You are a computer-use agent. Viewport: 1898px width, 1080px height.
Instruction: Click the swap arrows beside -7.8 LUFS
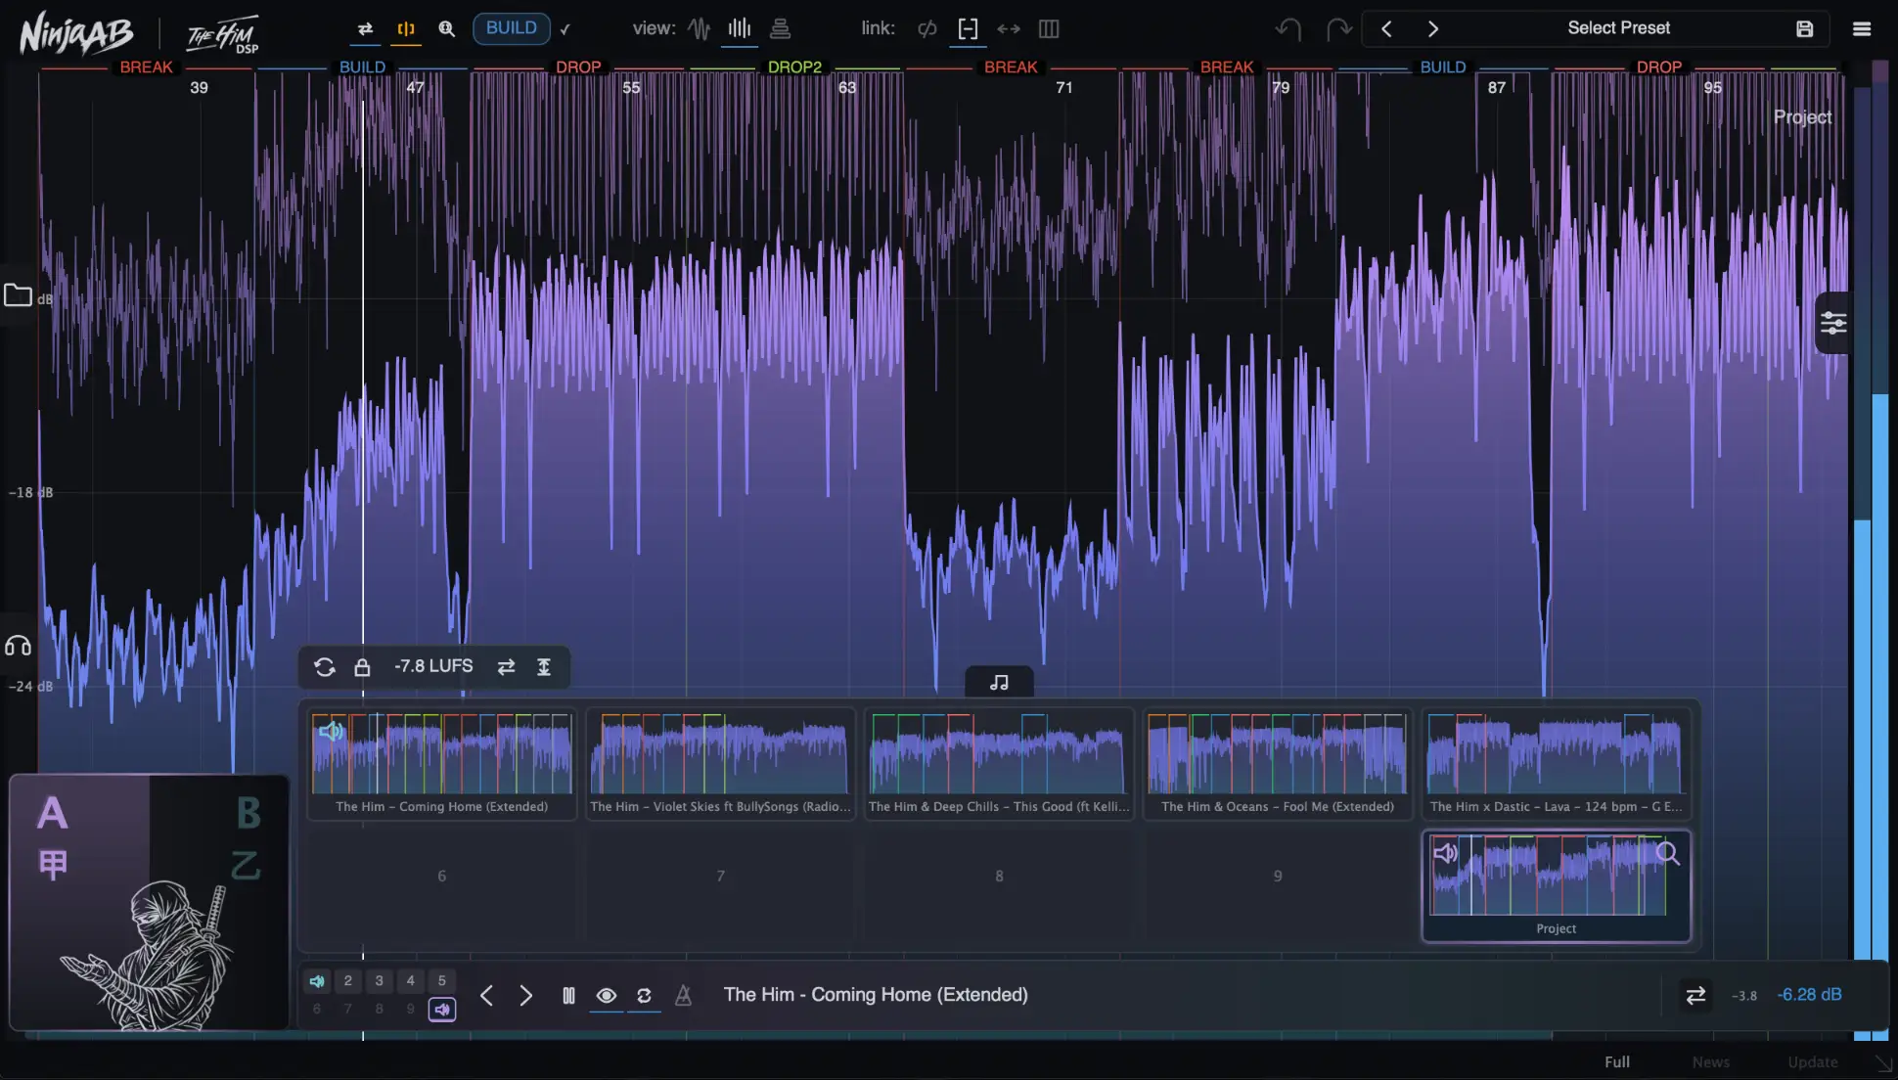(x=506, y=667)
